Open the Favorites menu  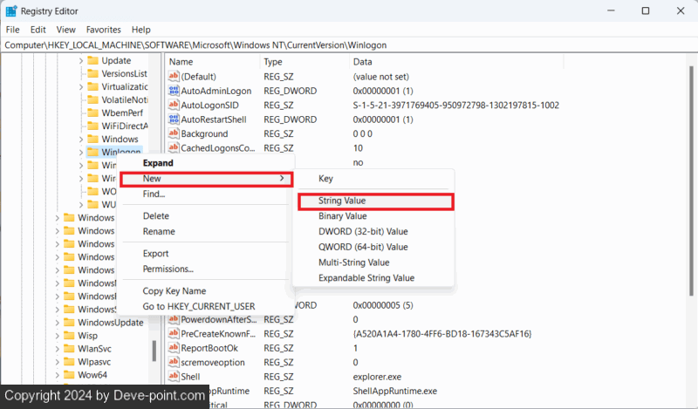(x=103, y=30)
